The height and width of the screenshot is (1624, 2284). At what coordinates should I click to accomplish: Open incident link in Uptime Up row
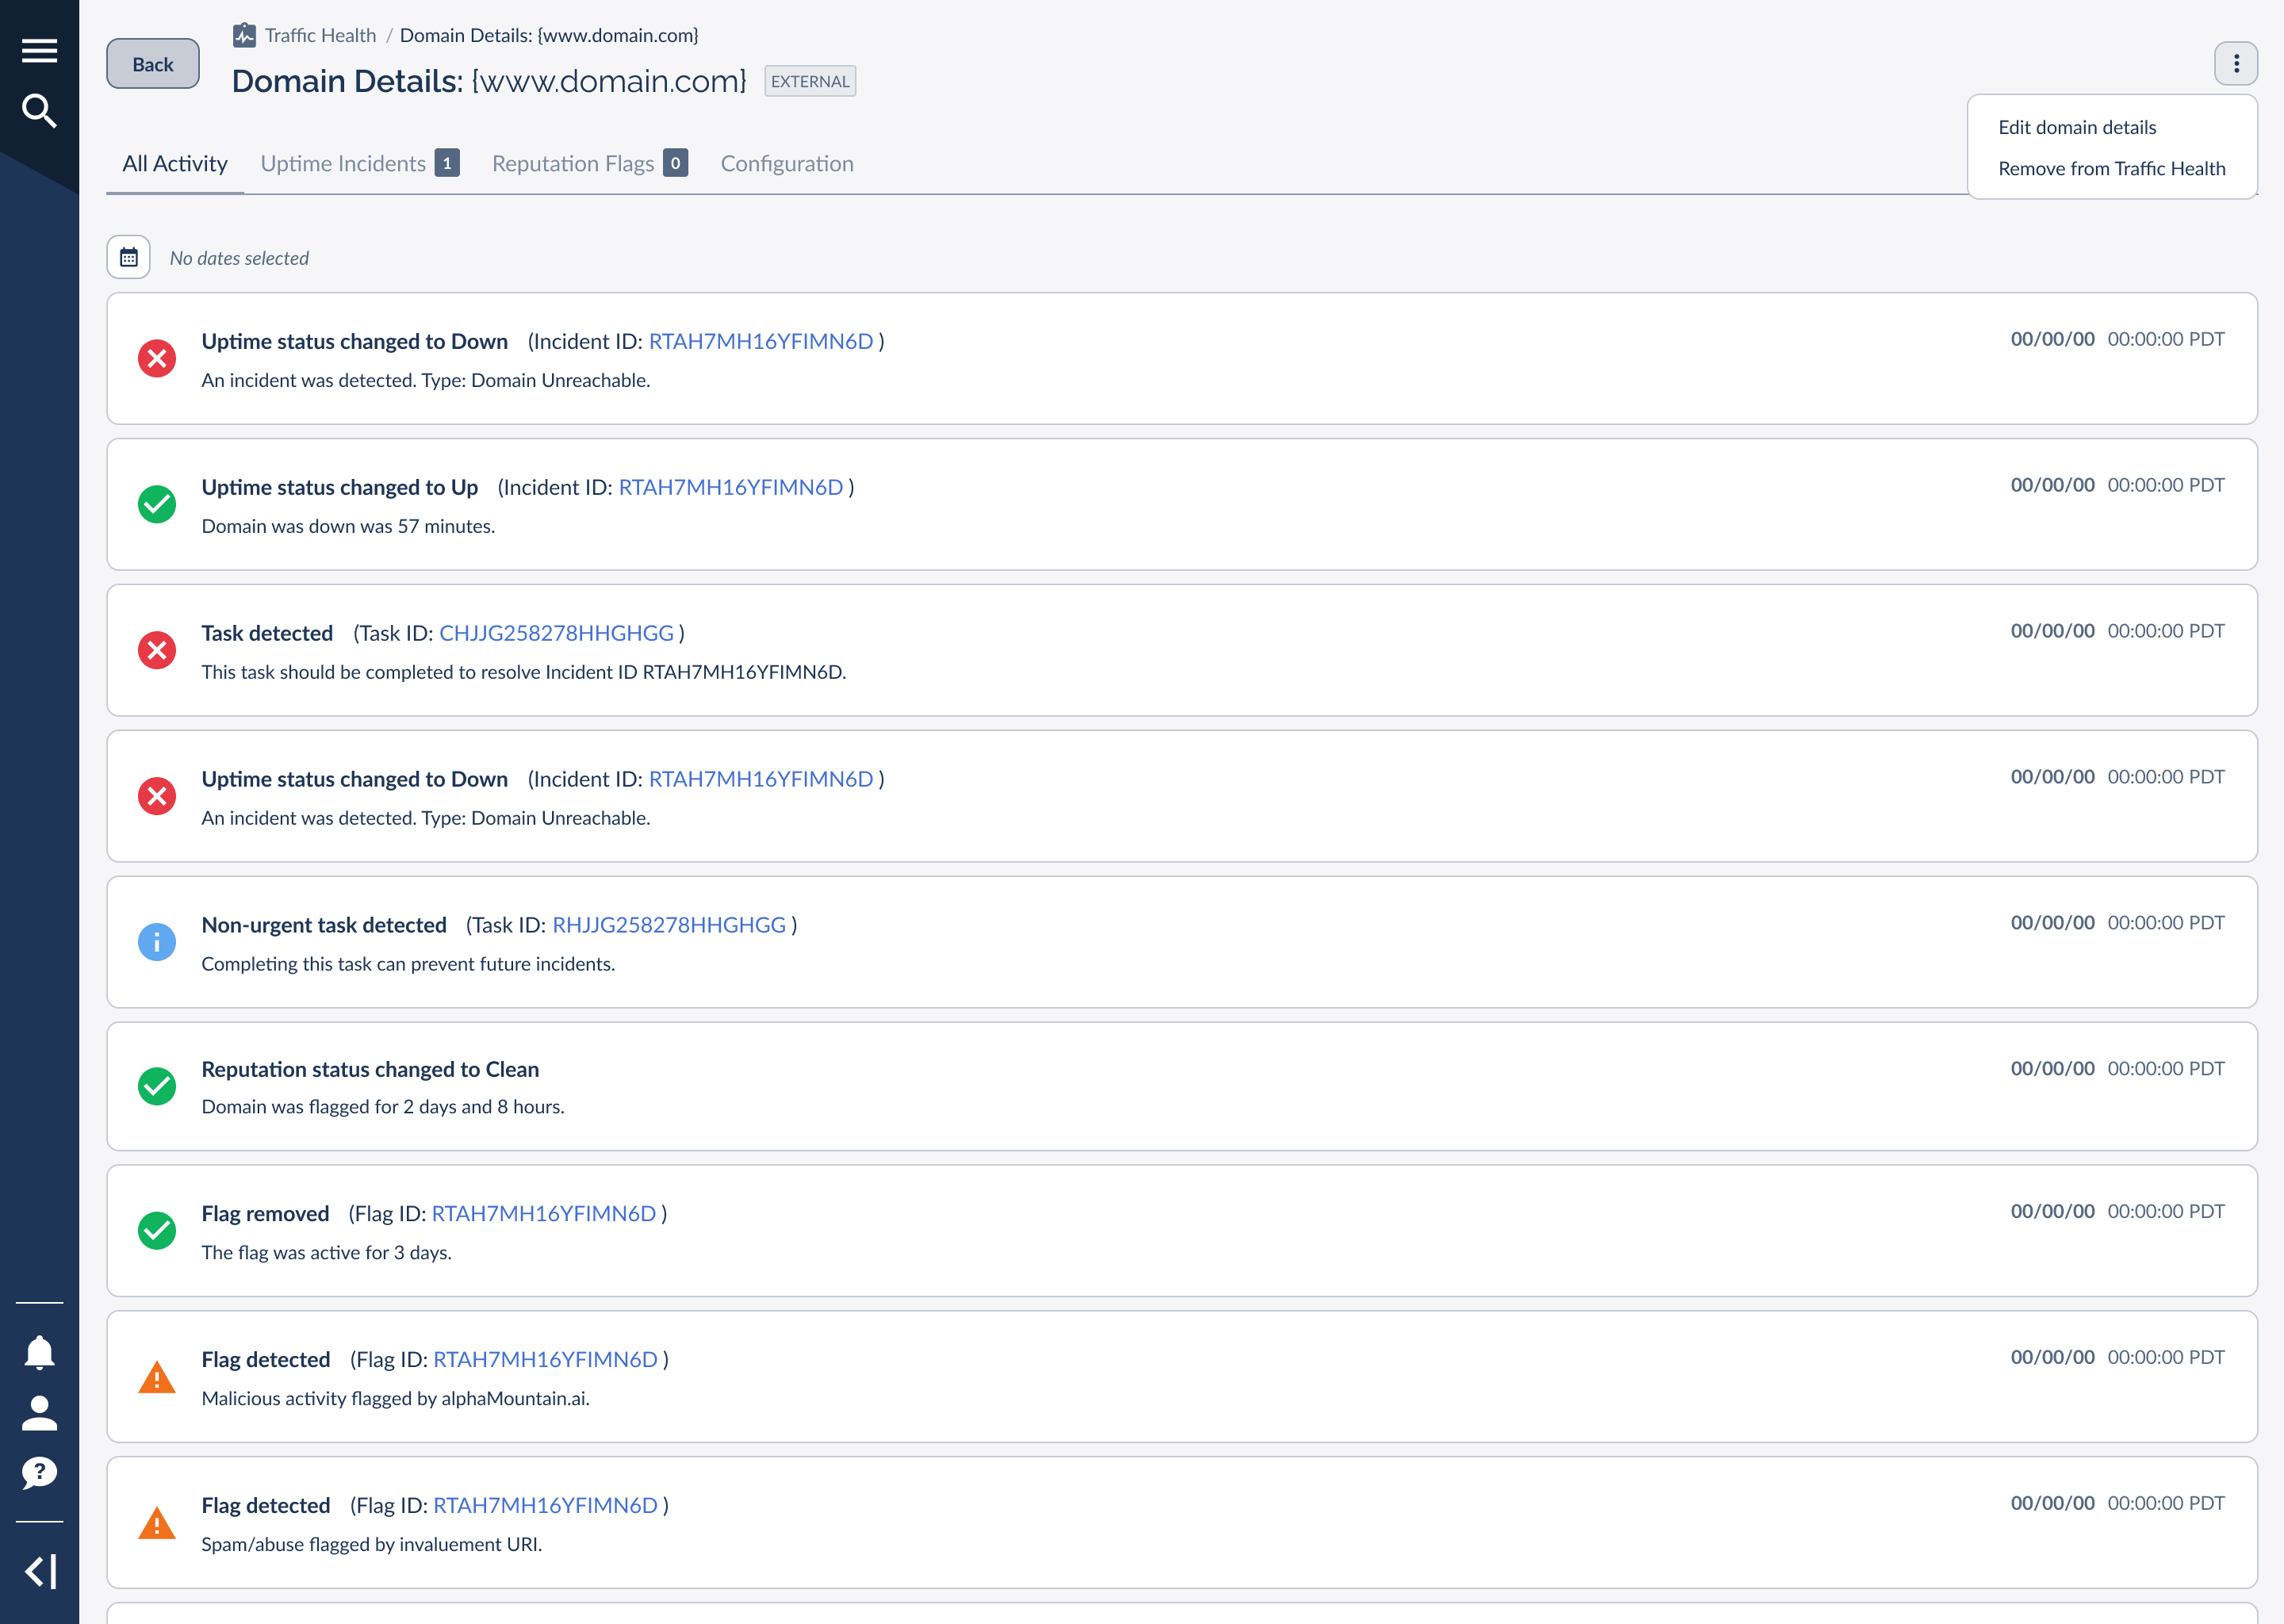click(731, 487)
